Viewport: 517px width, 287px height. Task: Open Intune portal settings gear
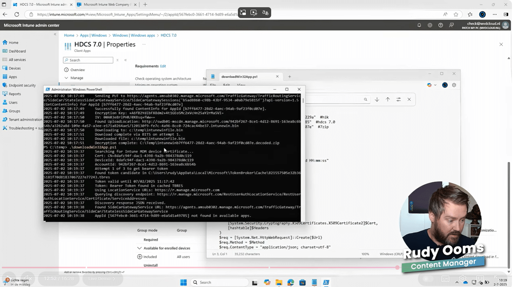430,25
